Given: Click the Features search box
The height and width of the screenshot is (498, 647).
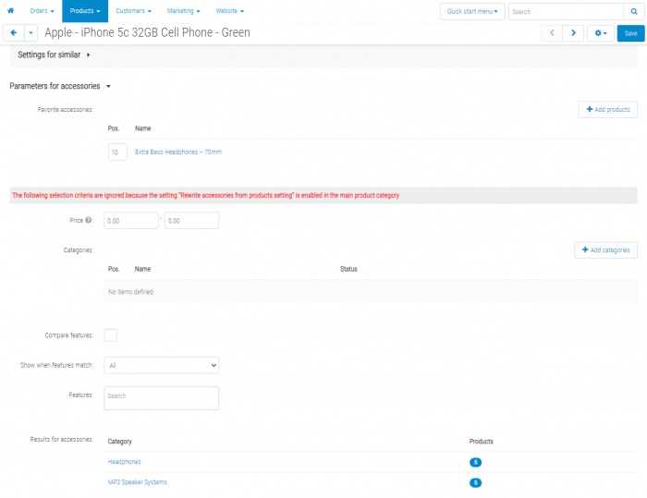Looking at the screenshot, I should 162,397.
